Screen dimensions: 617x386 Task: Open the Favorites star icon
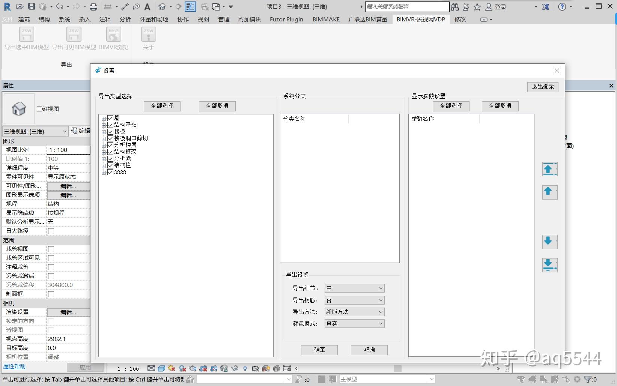(x=477, y=7)
